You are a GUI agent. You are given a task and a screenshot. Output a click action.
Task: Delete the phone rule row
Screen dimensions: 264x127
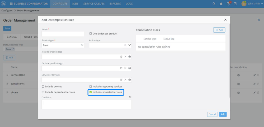point(258,93)
